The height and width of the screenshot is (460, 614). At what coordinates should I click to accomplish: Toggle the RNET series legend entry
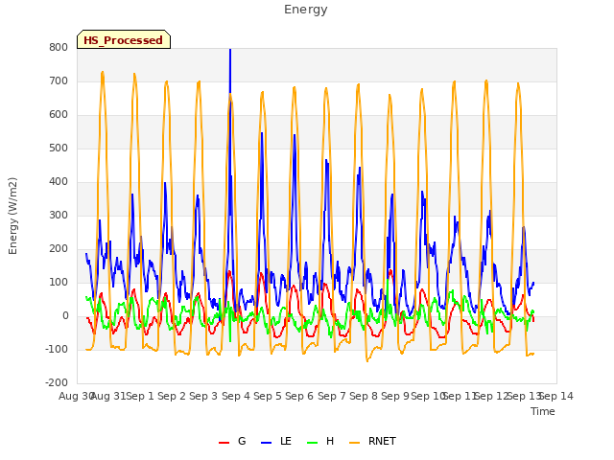pyautogui.click(x=372, y=441)
